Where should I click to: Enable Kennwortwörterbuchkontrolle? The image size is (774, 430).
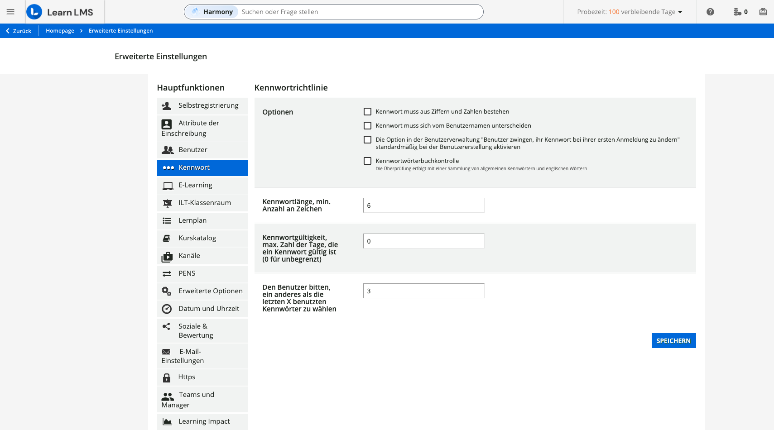(x=367, y=161)
